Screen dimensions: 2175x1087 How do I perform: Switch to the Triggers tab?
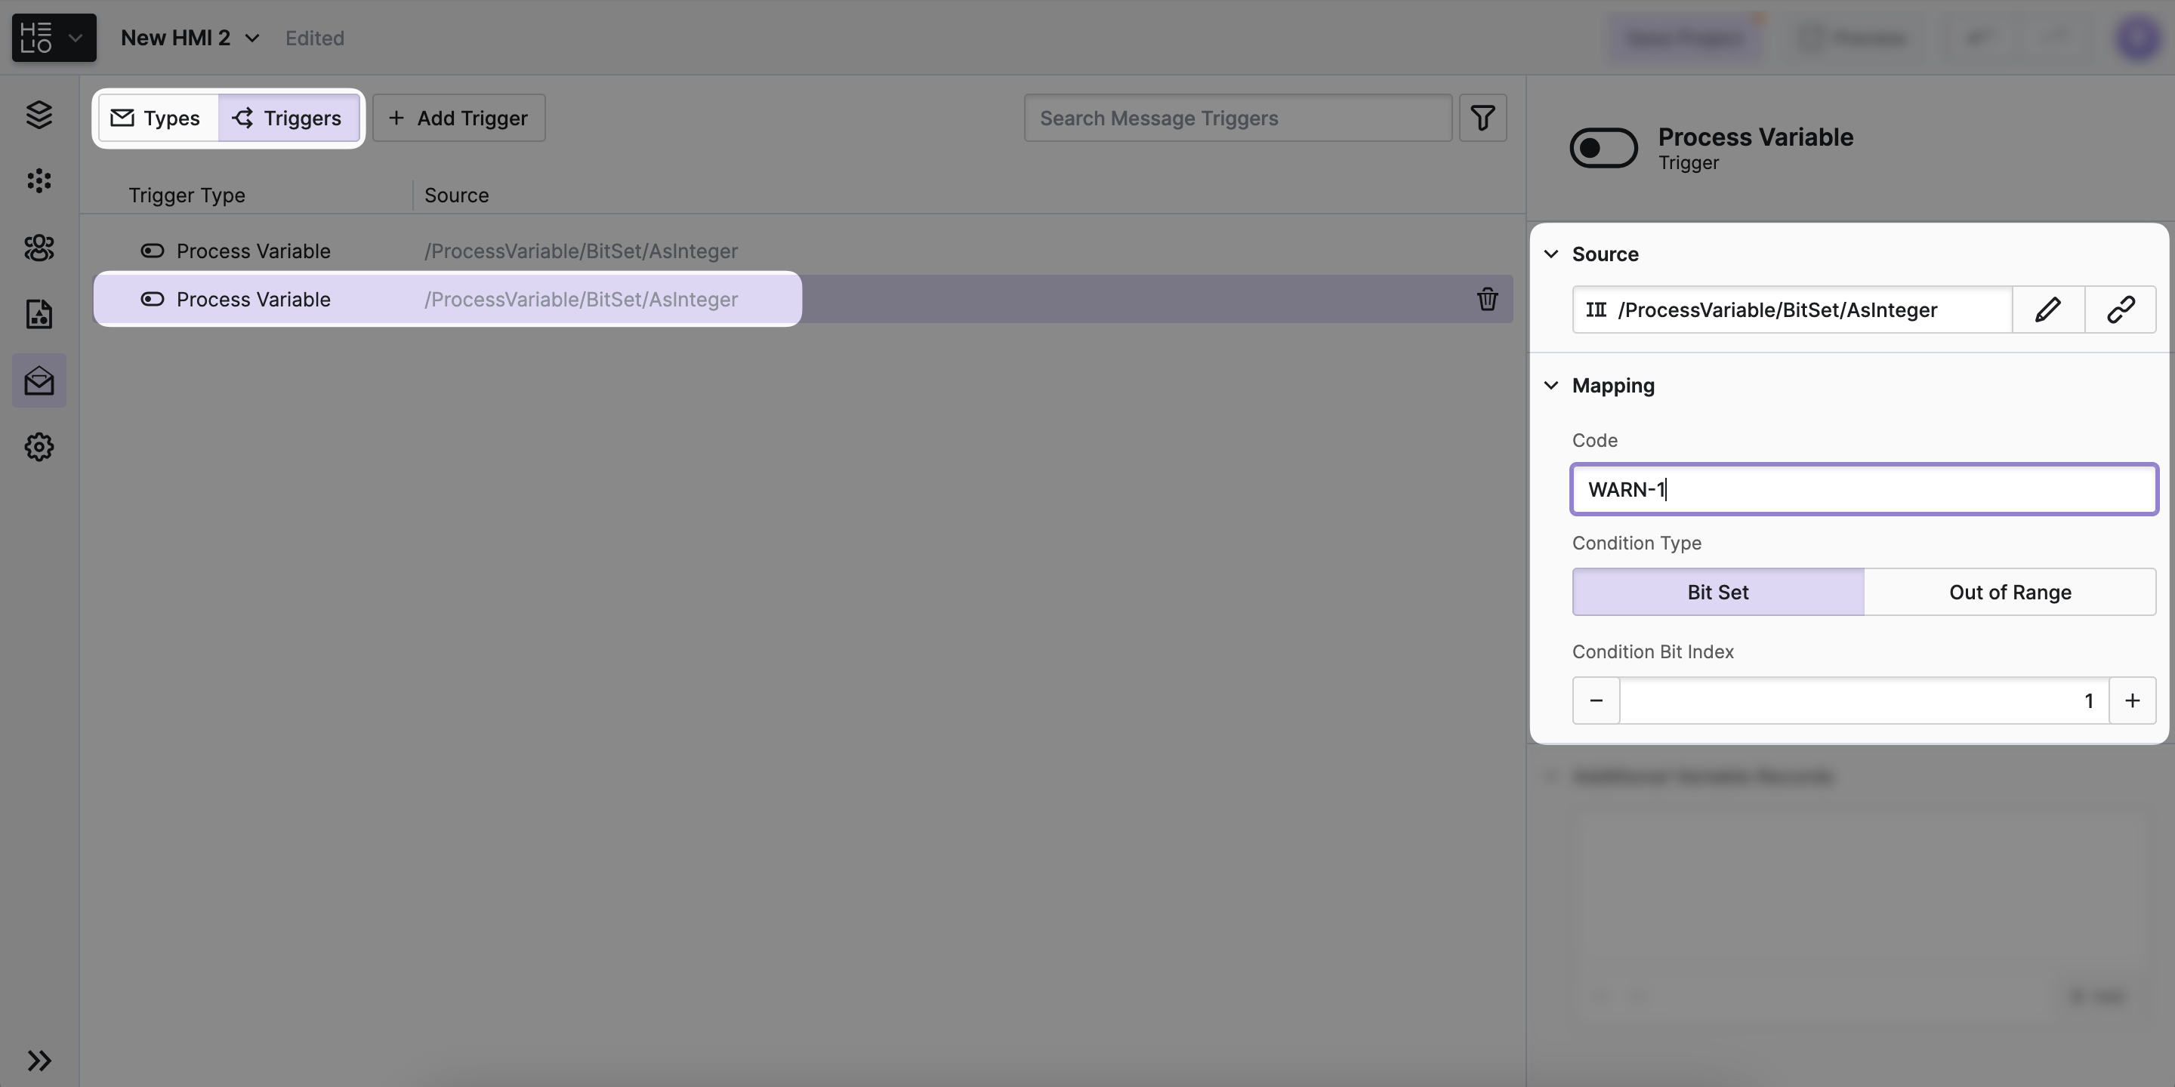pos(288,119)
